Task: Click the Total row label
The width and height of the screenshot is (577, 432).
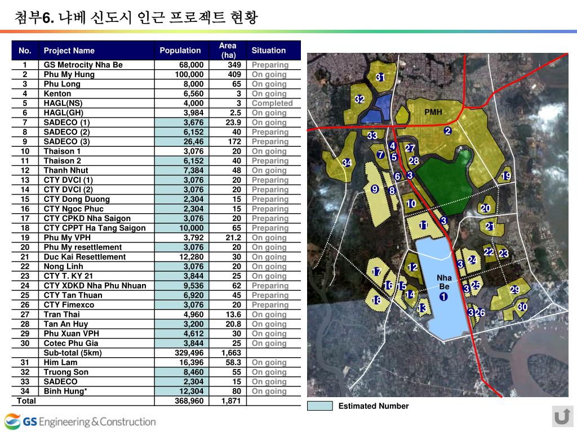Action: pyautogui.click(x=26, y=400)
